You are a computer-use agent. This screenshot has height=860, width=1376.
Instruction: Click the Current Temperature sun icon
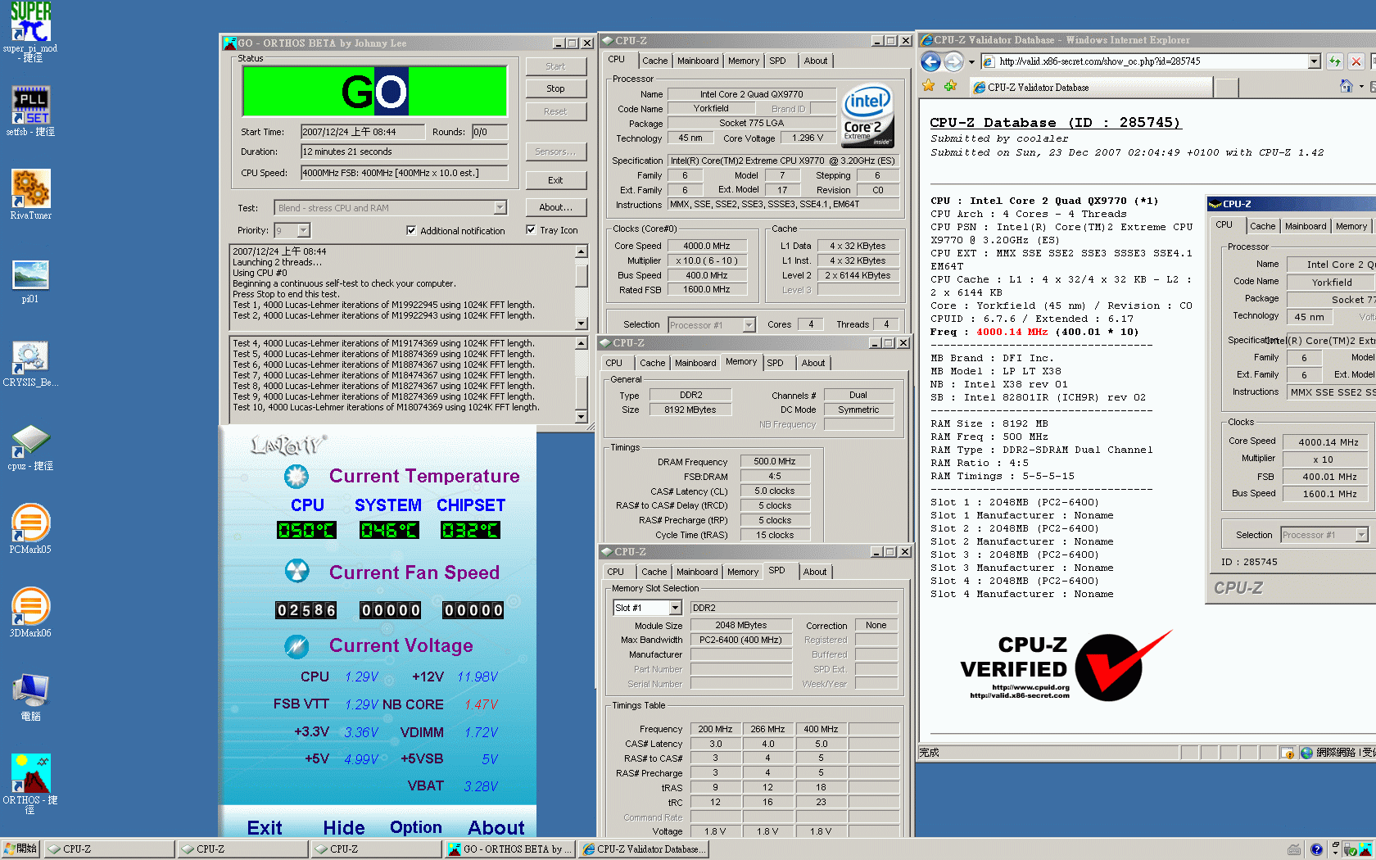pyautogui.click(x=296, y=477)
